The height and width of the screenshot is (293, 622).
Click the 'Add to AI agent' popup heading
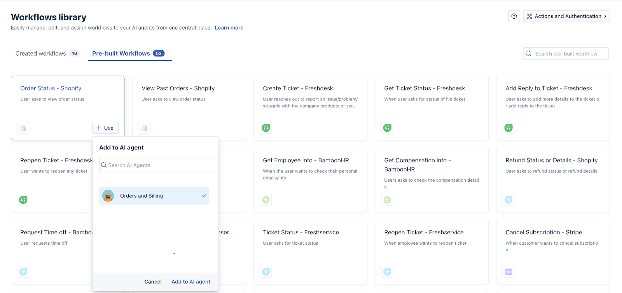coord(121,147)
